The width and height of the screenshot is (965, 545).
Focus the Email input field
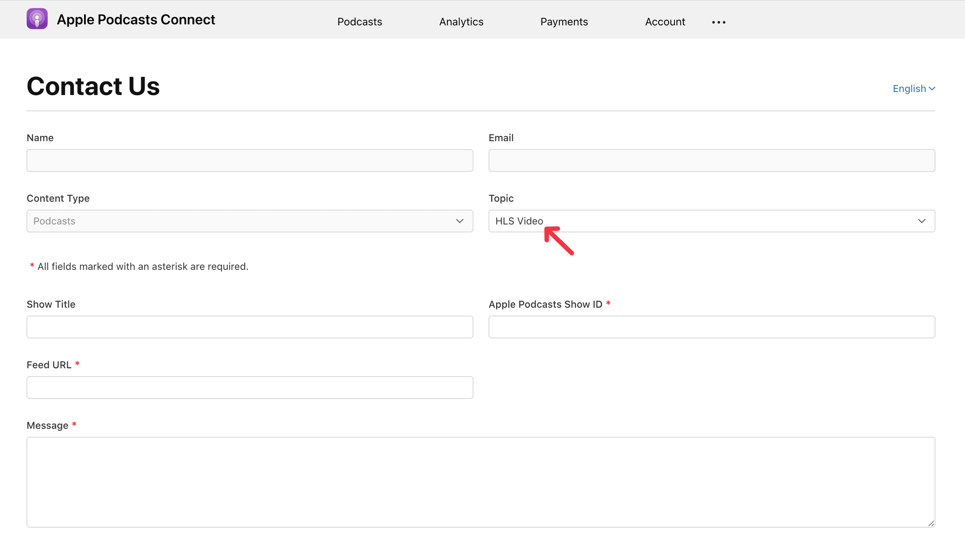(x=712, y=160)
